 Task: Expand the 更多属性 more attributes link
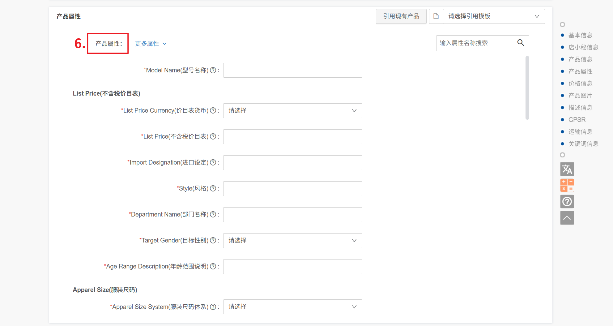point(151,44)
